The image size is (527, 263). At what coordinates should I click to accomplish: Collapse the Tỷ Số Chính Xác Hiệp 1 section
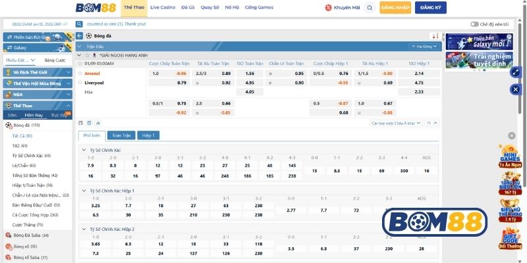coord(83,191)
